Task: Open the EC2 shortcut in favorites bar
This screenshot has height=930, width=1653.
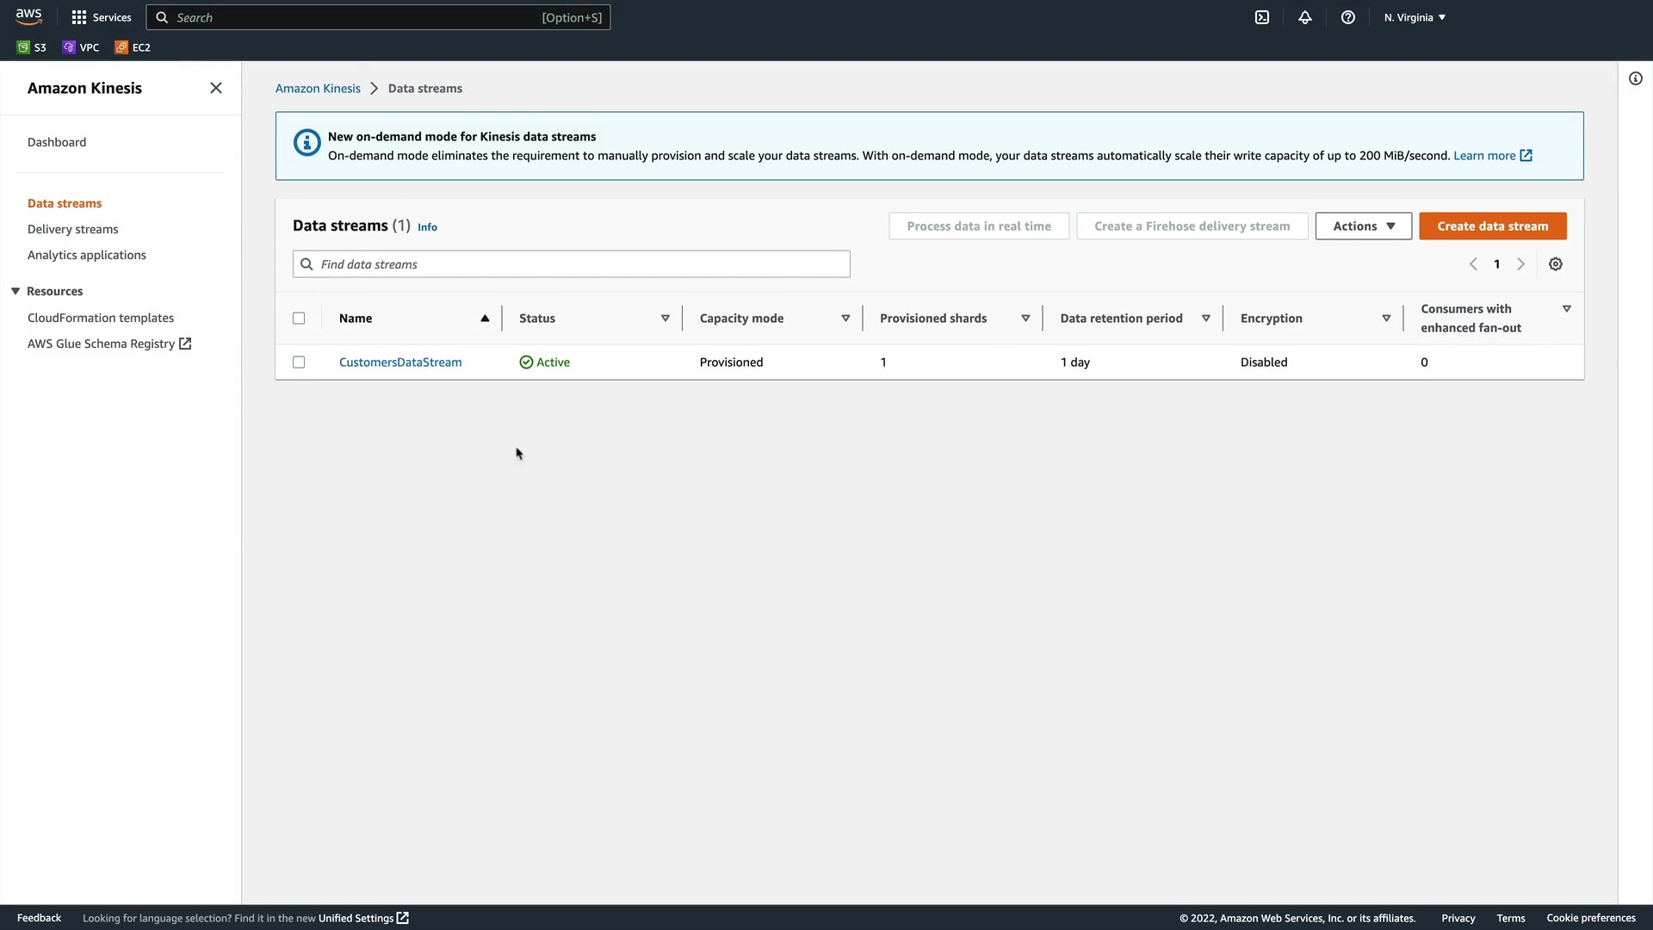Action: tap(133, 47)
